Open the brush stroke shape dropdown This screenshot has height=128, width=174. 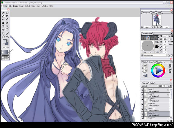click(157, 42)
